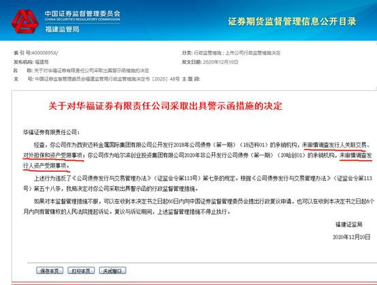Click the 发文日期 2020年12月10日 field

(x=210, y=62)
